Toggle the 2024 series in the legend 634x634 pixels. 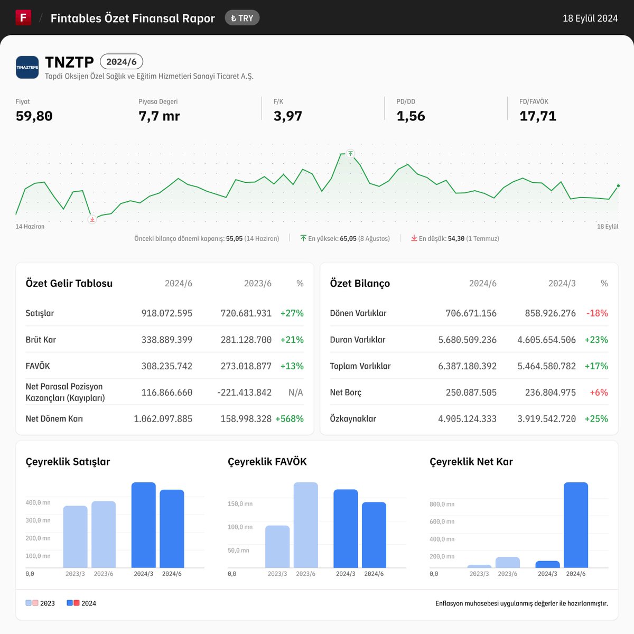82,602
